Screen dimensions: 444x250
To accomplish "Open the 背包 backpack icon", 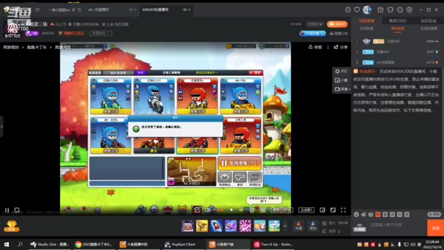I will click(x=312, y=226).
